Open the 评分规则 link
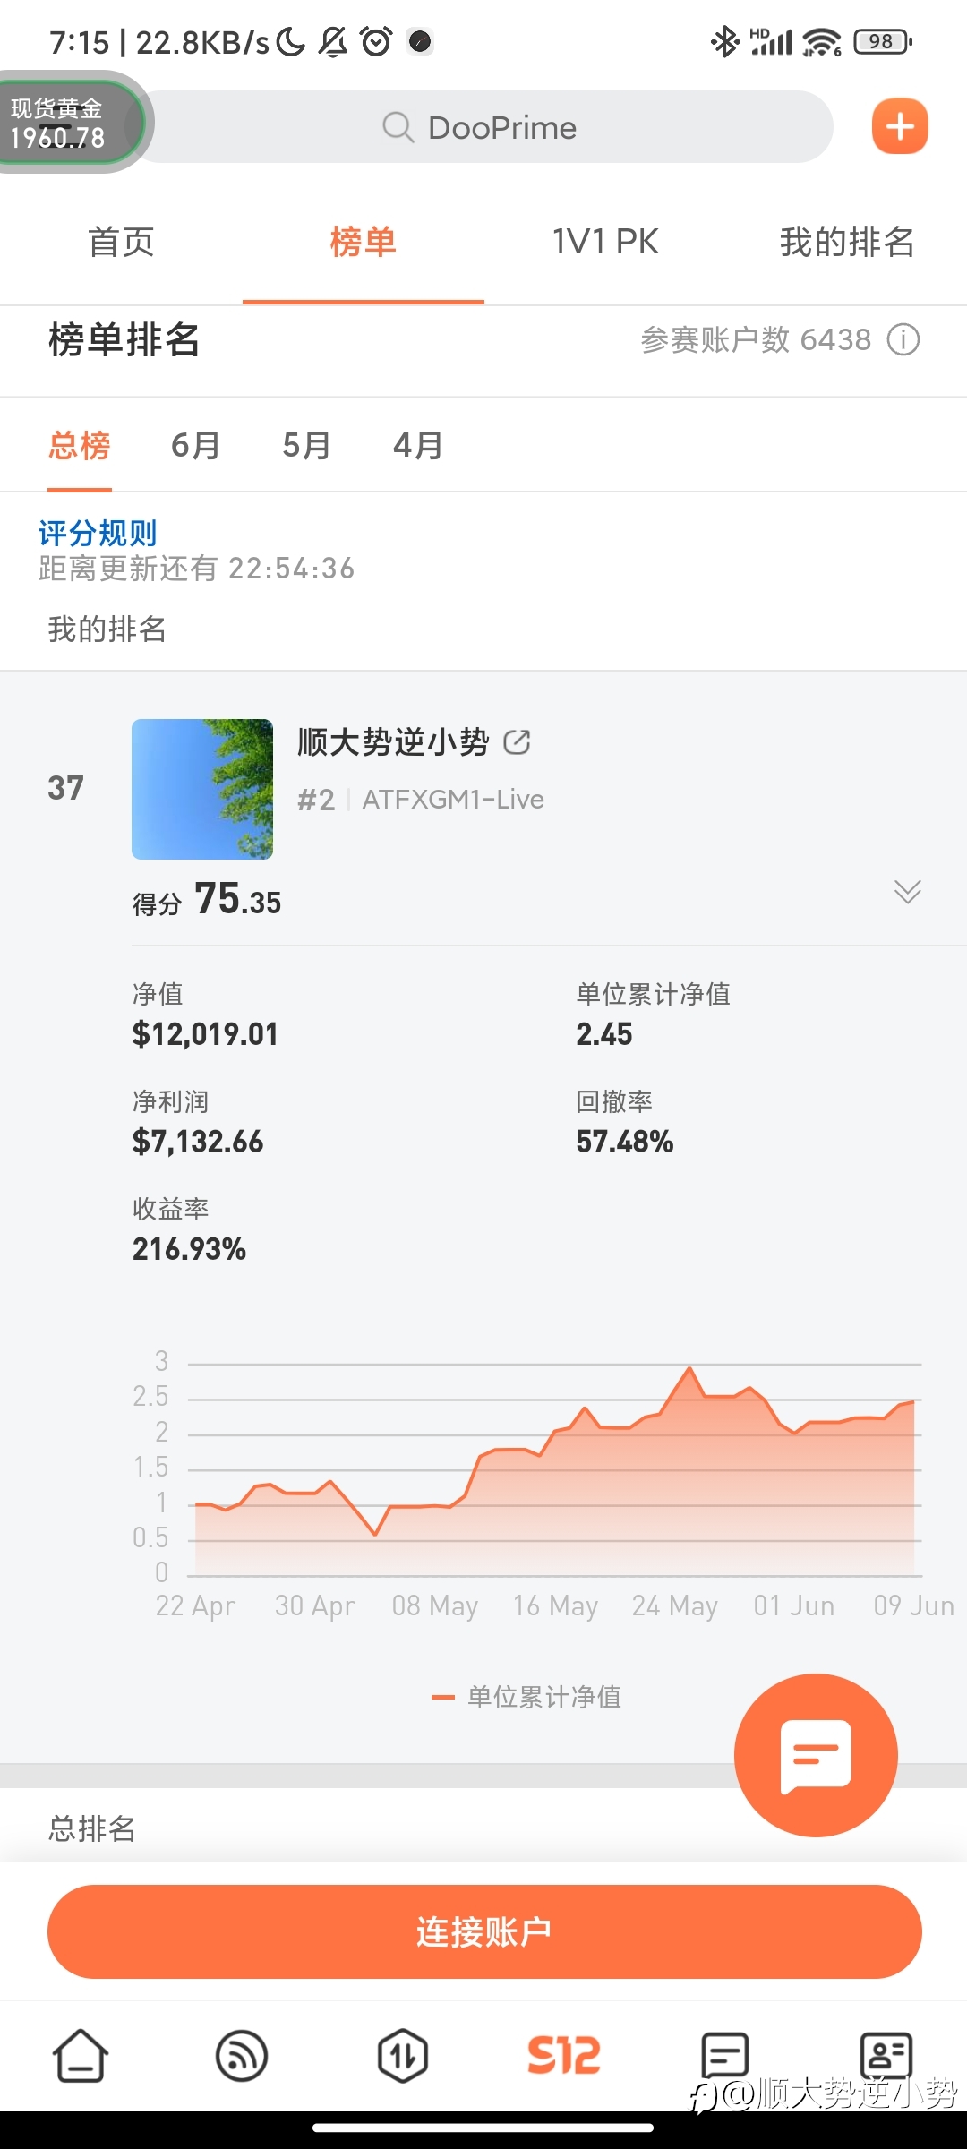967x2149 pixels. pyautogui.click(x=98, y=533)
